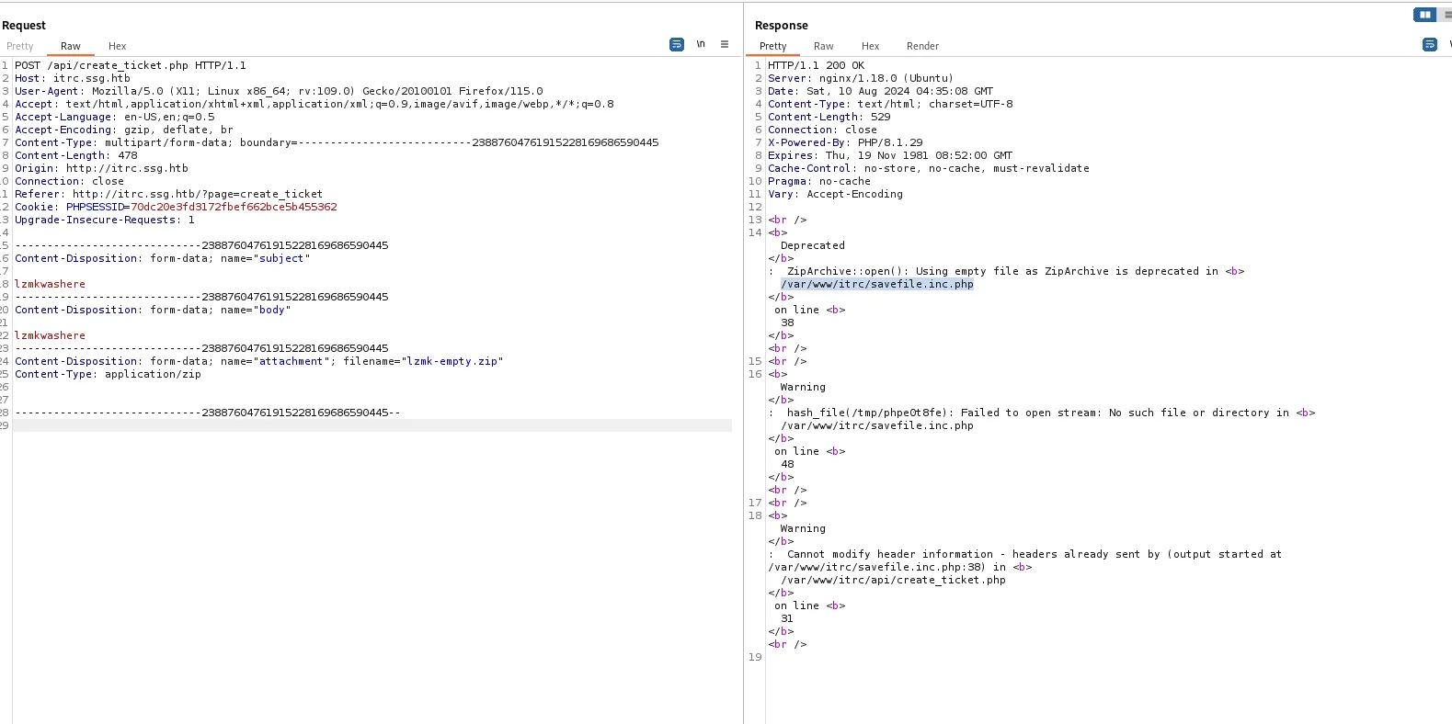
Task: Click the PHPSESSID cookie value in the request
Action: pos(234,207)
